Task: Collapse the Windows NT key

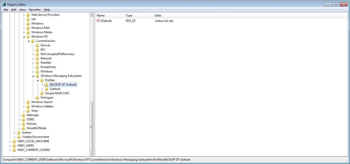Action: click(x=24, y=37)
